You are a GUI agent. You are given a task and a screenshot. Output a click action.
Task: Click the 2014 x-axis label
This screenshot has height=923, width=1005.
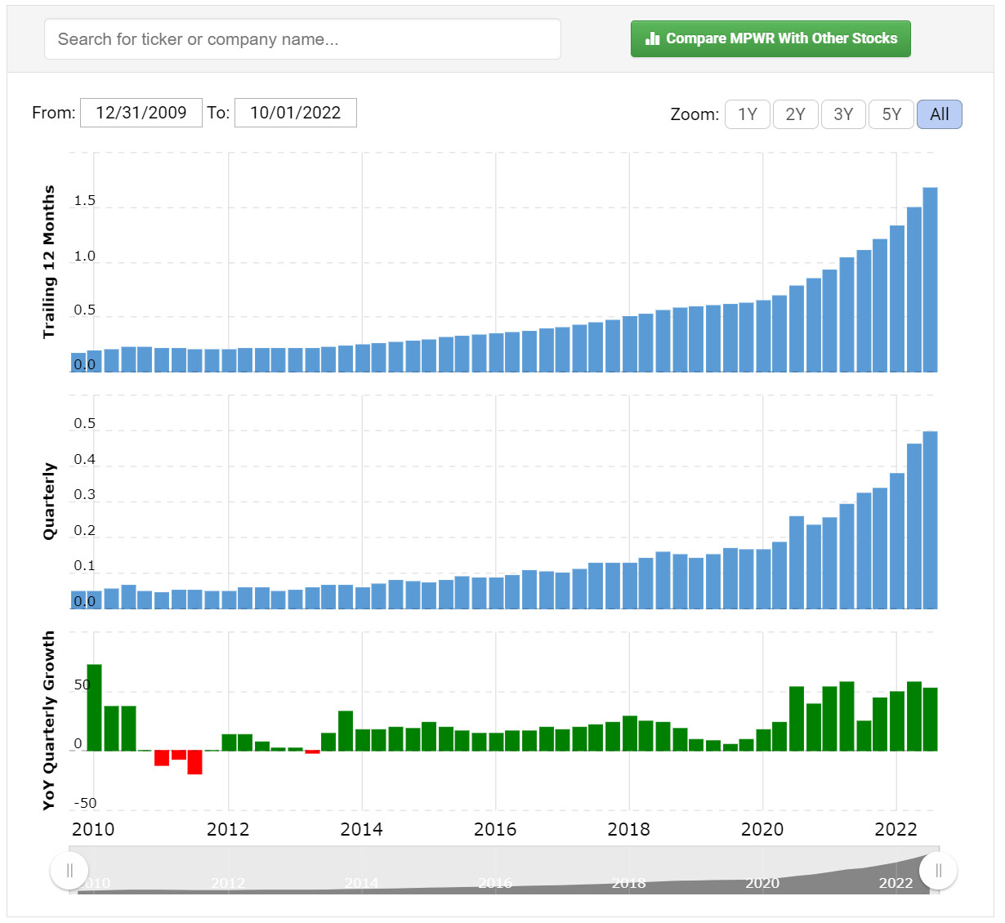[x=361, y=829]
